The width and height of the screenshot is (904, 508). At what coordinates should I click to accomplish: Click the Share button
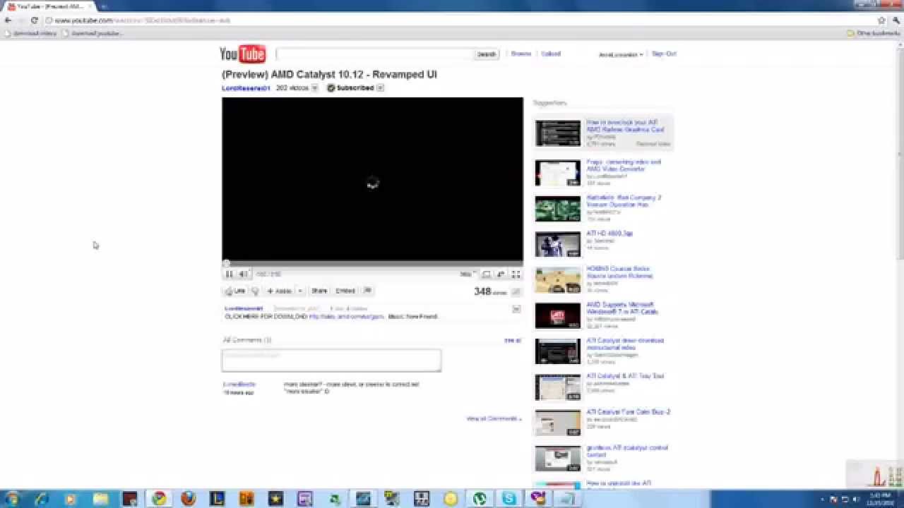pyautogui.click(x=319, y=291)
